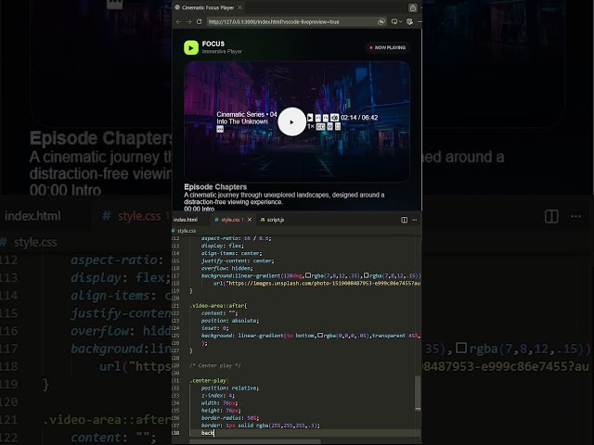Open the ellipsis menu under episode title
Viewport: 594px width, 445px height.
point(220,130)
